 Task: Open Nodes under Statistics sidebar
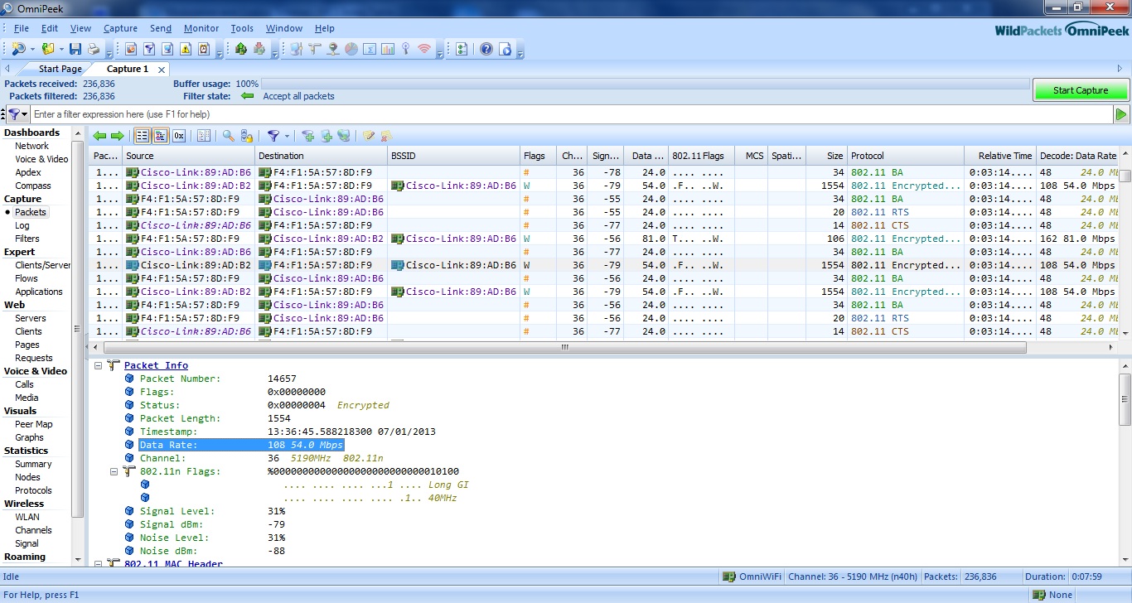tap(27, 477)
